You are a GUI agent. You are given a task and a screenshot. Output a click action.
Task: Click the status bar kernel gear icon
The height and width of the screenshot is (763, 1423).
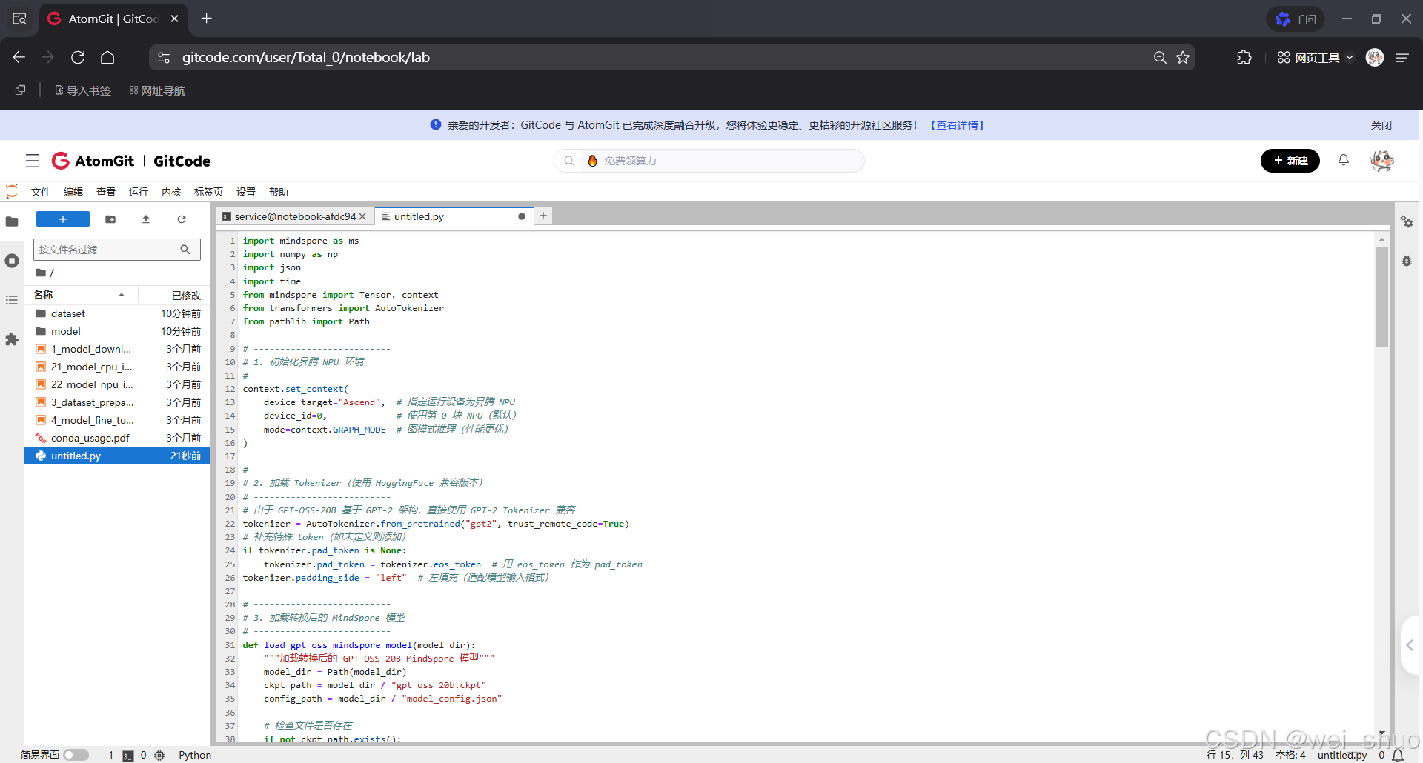[x=159, y=756]
